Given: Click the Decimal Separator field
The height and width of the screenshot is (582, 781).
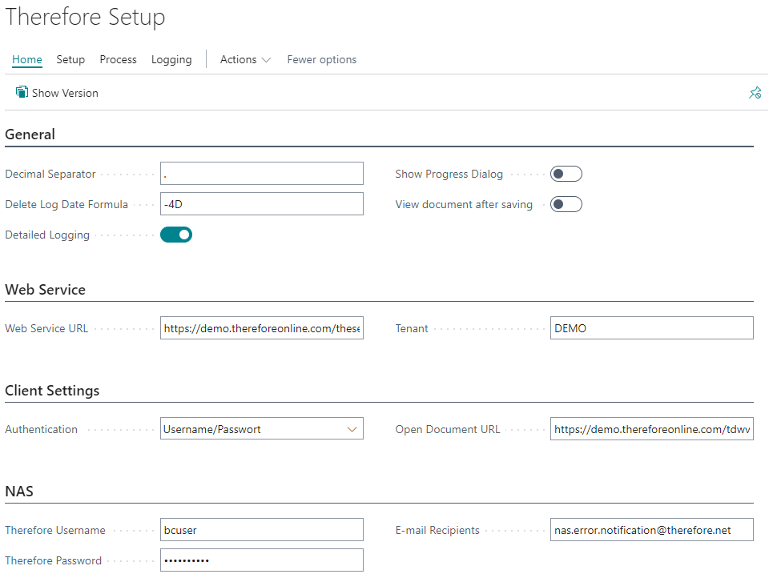Looking at the screenshot, I should point(261,173).
